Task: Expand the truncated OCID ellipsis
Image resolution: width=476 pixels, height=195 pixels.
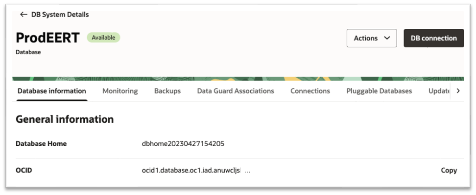Action: (x=247, y=171)
